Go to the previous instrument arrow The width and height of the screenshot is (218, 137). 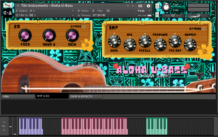(128, 6)
